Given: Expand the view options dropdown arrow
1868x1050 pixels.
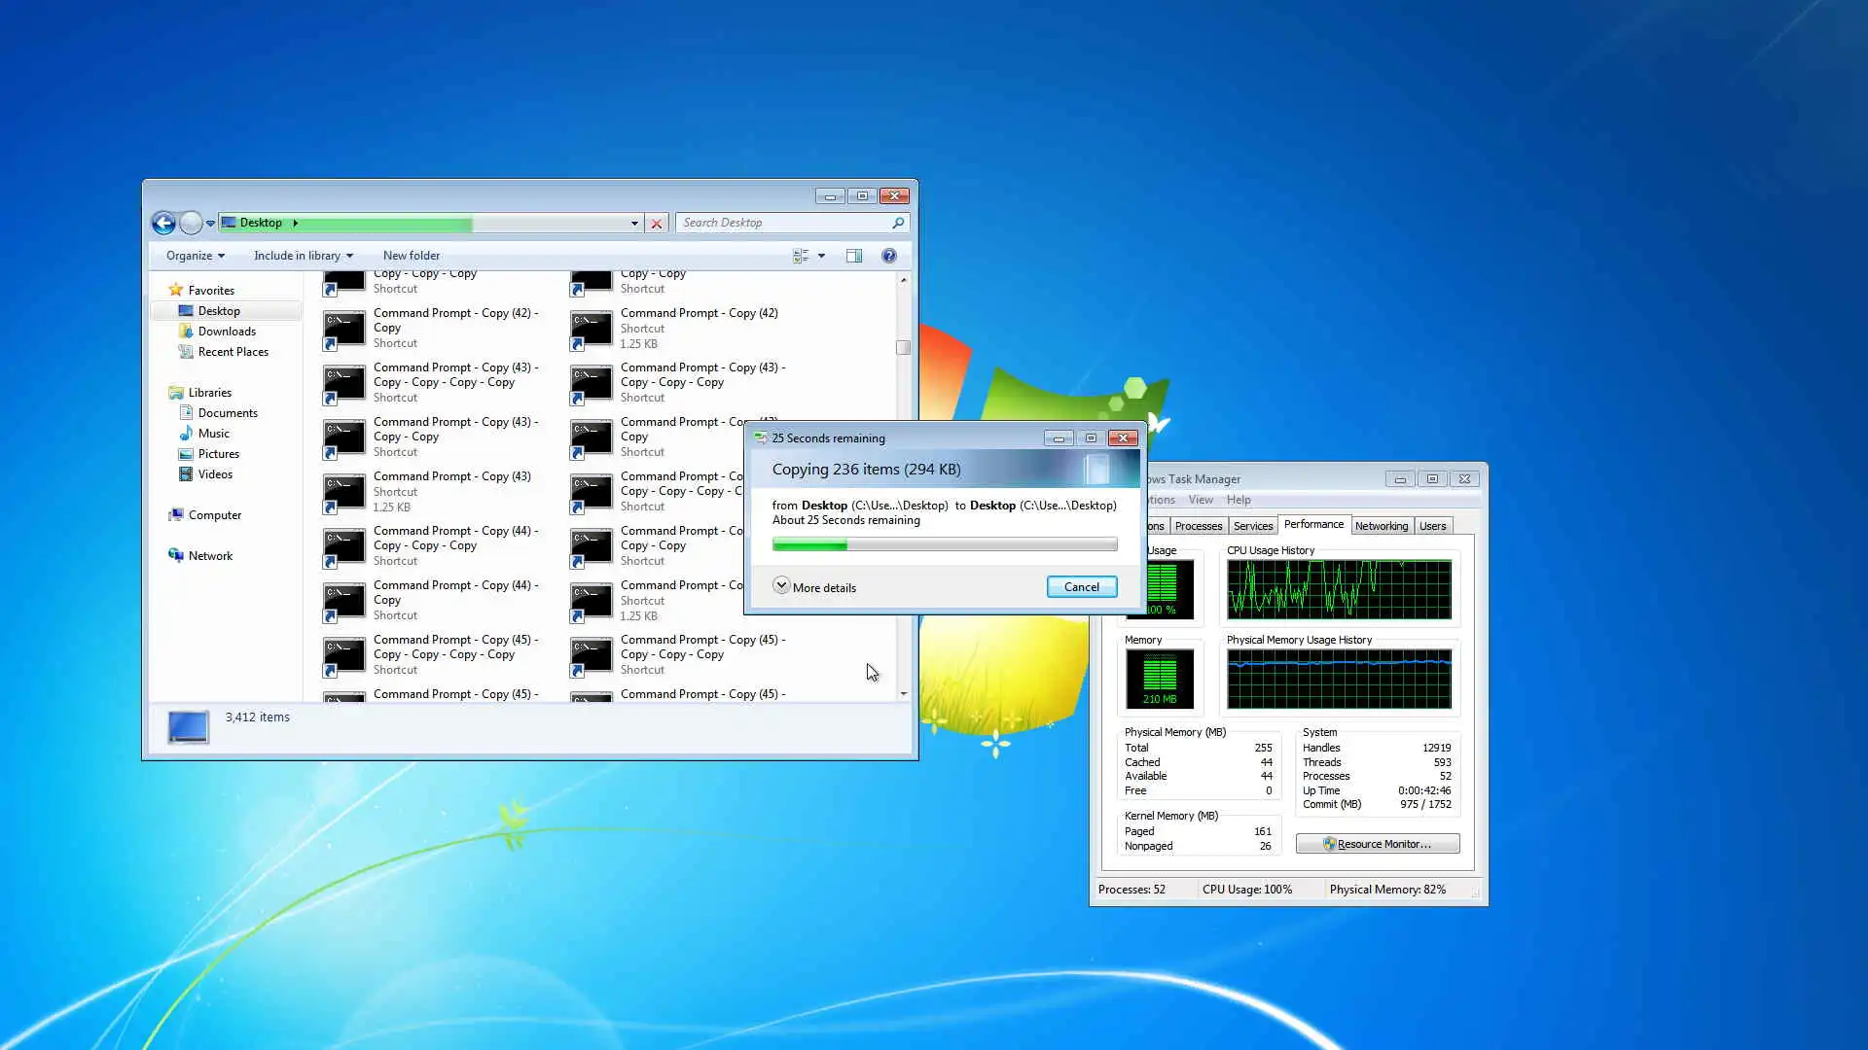Looking at the screenshot, I should point(821,256).
